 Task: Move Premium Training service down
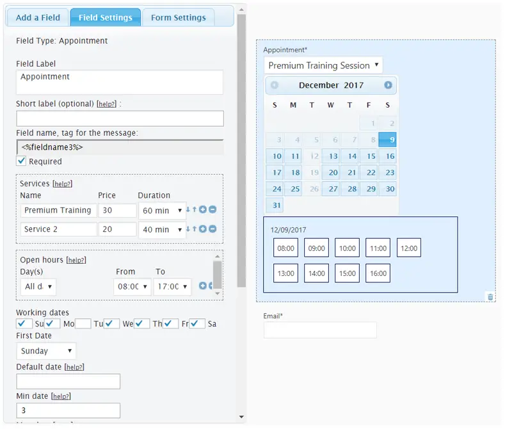pyautogui.click(x=188, y=210)
